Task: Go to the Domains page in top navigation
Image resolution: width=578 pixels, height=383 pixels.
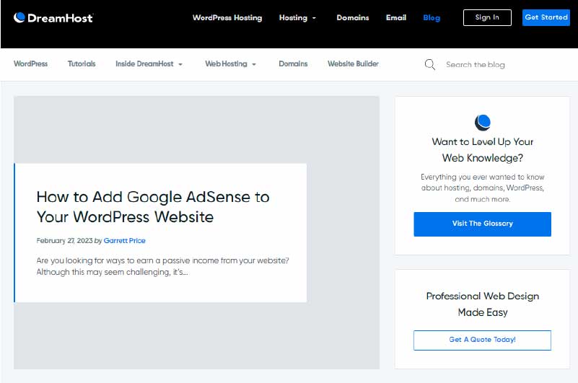Action: click(x=352, y=18)
